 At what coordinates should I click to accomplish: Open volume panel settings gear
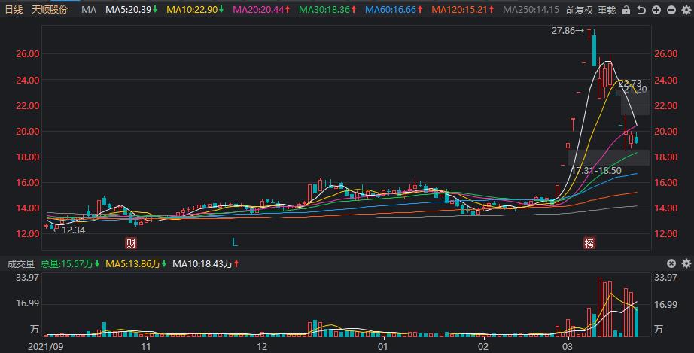coord(685,263)
